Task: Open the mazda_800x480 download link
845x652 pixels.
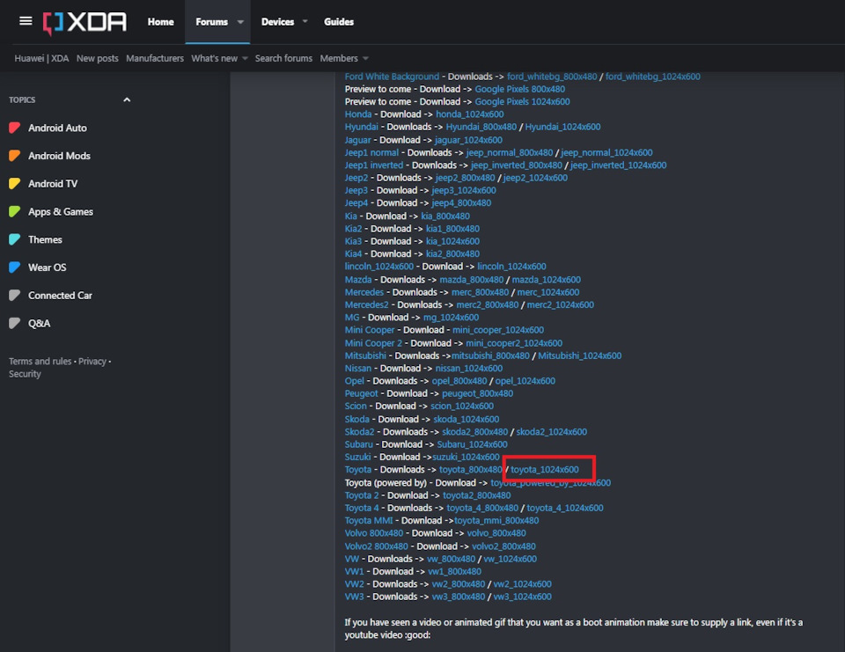Action: [471, 280]
